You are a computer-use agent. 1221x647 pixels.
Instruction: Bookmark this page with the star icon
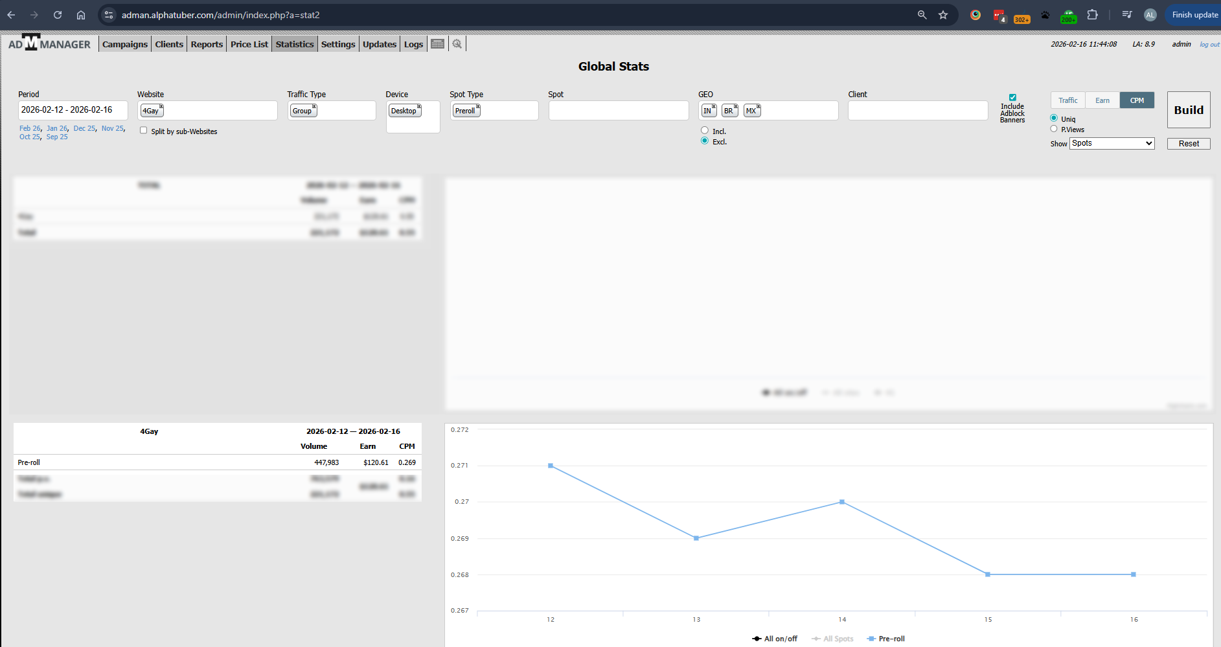[x=943, y=15]
